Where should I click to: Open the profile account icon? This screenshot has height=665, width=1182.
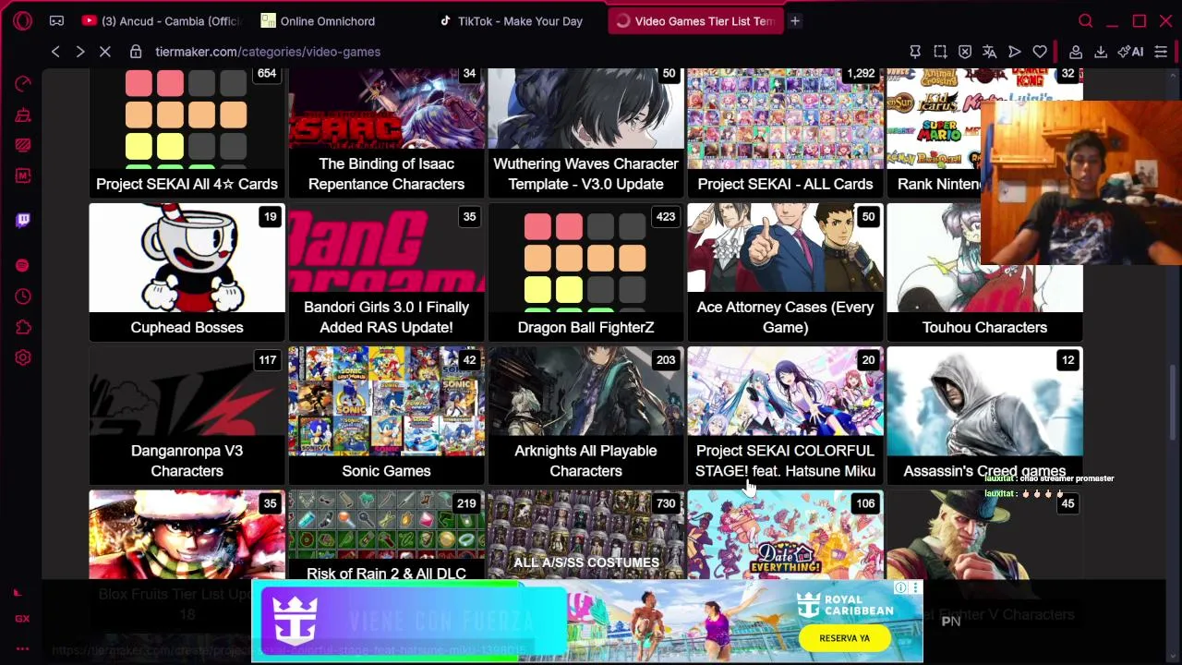click(x=1076, y=52)
